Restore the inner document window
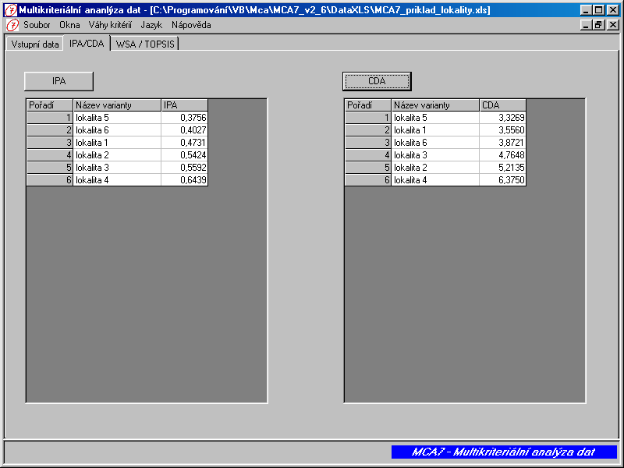 click(x=599, y=25)
